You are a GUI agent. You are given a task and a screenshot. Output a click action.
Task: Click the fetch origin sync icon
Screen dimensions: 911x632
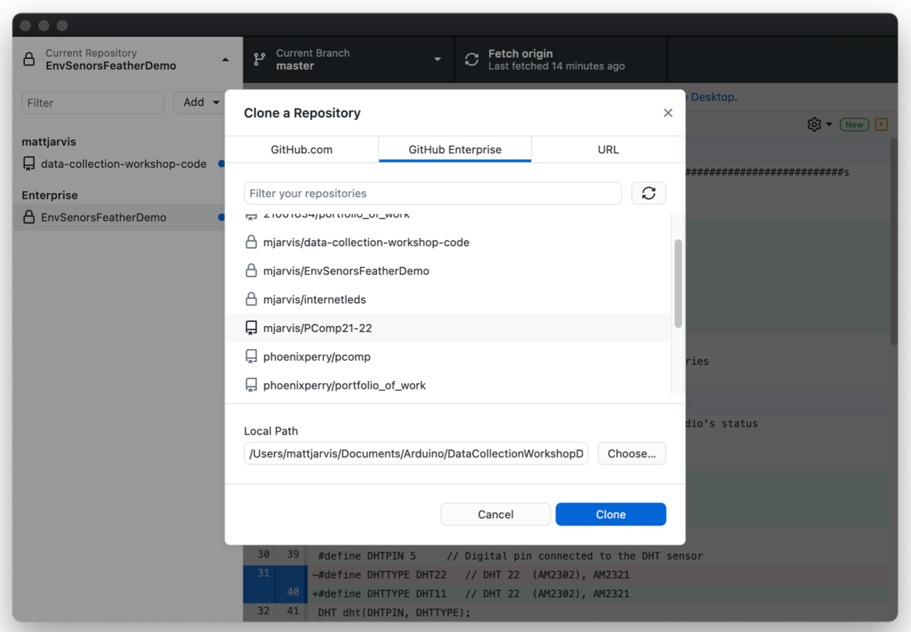tap(472, 60)
